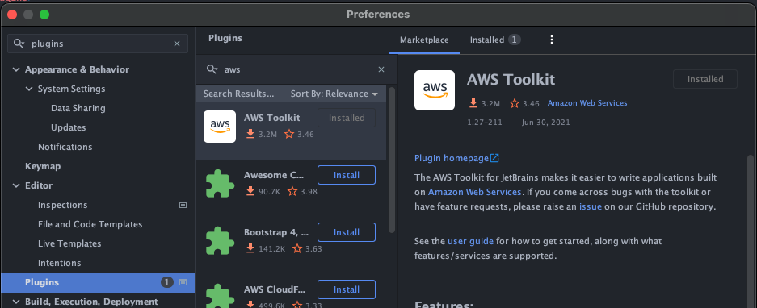Screen dimensions: 757x308
Task: Click the Awesome C... plugin puzzle icon
Action: tap(220, 184)
